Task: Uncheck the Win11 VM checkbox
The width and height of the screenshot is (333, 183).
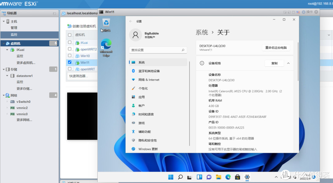Action: coord(70,62)
